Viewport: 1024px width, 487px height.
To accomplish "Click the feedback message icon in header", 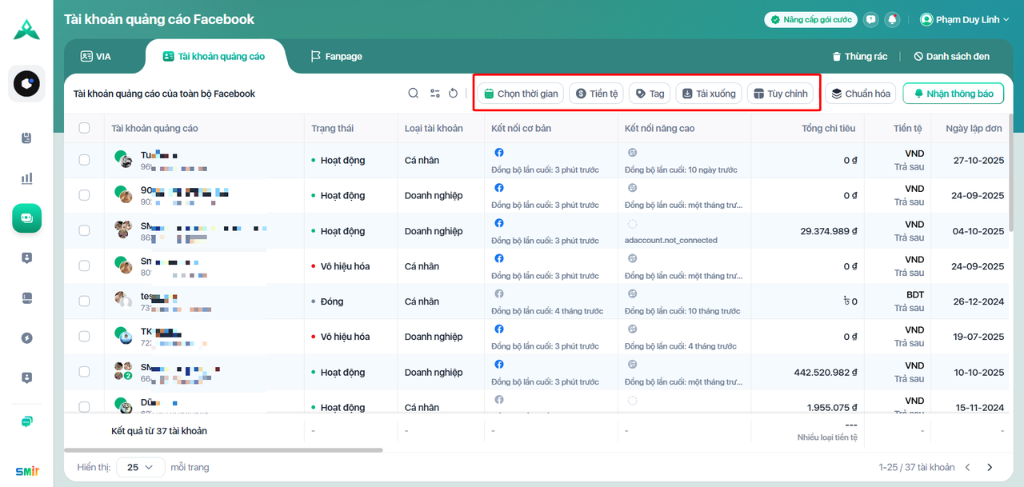I will tap(871, 20).
